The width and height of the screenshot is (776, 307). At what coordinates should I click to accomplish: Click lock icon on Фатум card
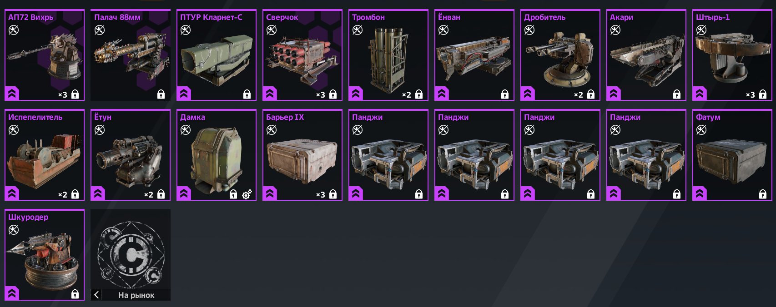click(763, 194)
